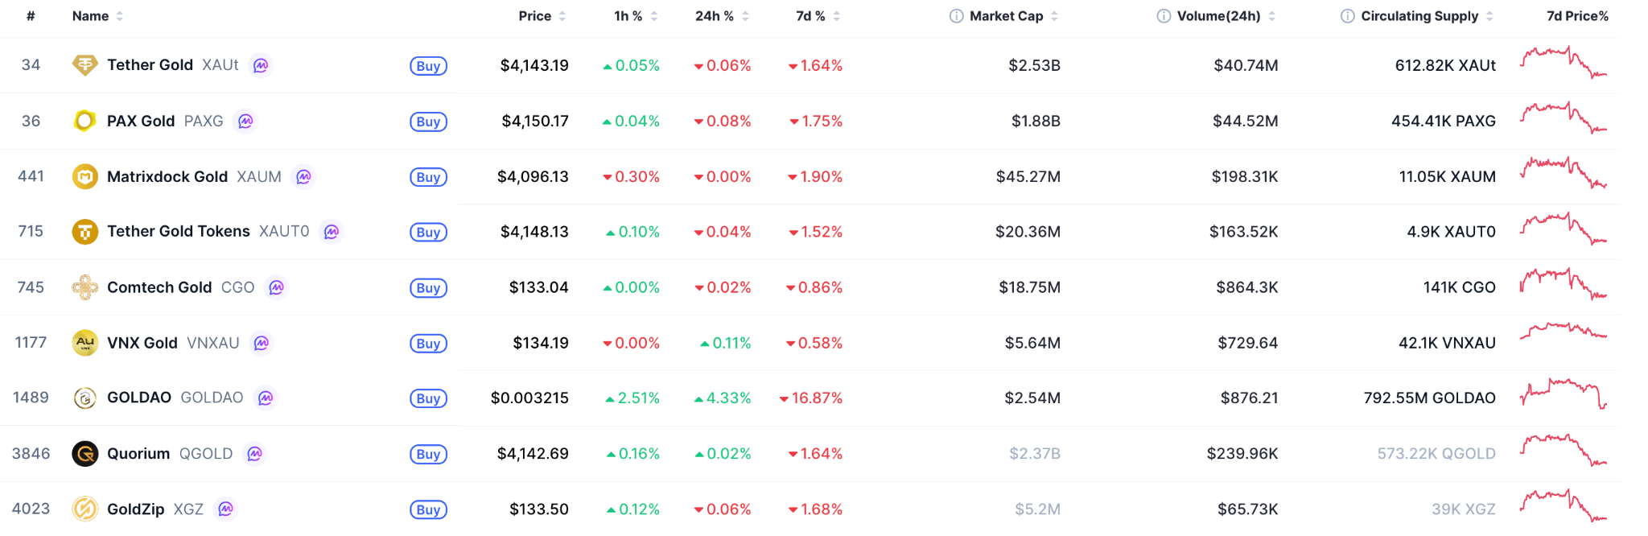The height and width of the screenshot is (536, 1648).
Task: Open the VNX Gold coin logo
Action: (x=84, y=343)
